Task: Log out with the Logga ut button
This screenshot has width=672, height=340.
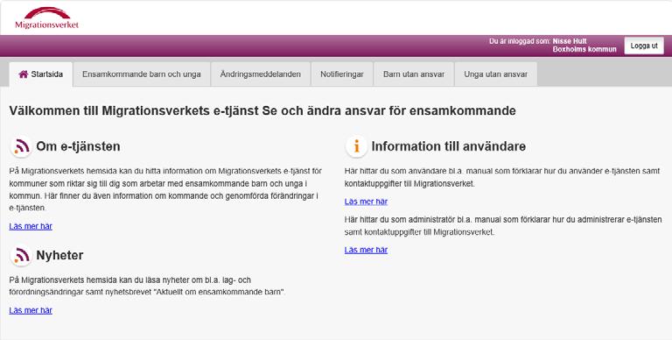Action: (644, 46)
